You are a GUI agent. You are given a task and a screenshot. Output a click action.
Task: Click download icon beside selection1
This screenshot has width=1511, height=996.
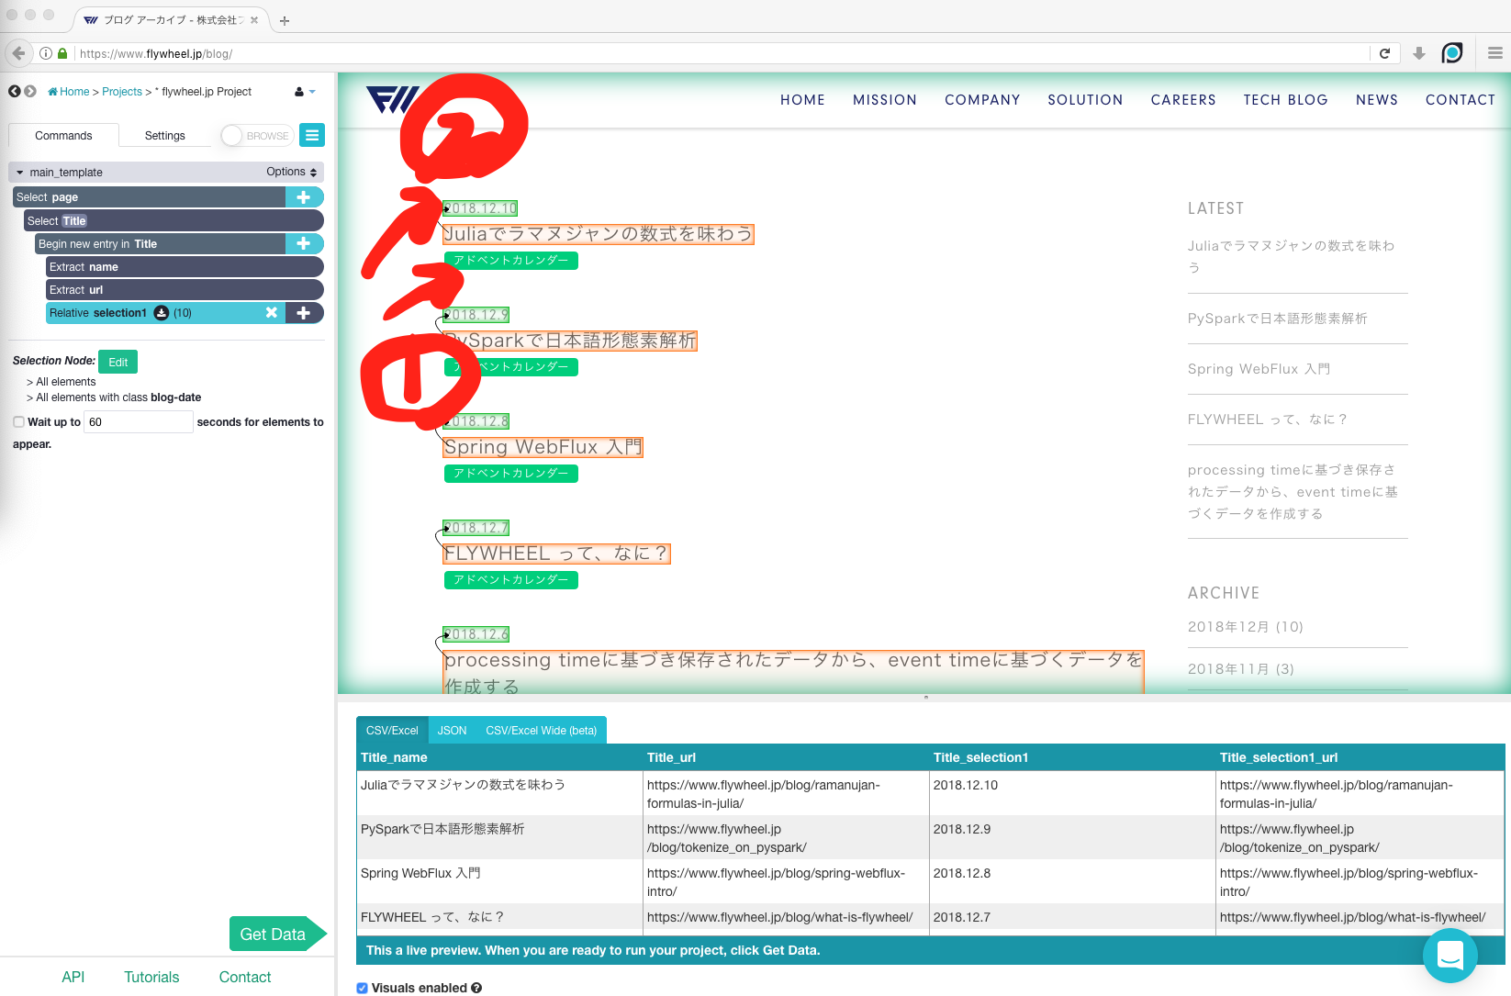(162, 313)
